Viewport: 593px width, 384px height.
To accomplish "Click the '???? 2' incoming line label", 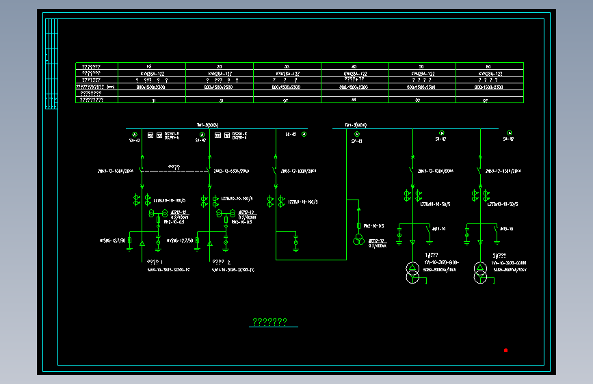I will point(221,262).
